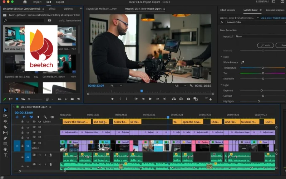
Task: Select the Hand tool
Action: (5, 149)
